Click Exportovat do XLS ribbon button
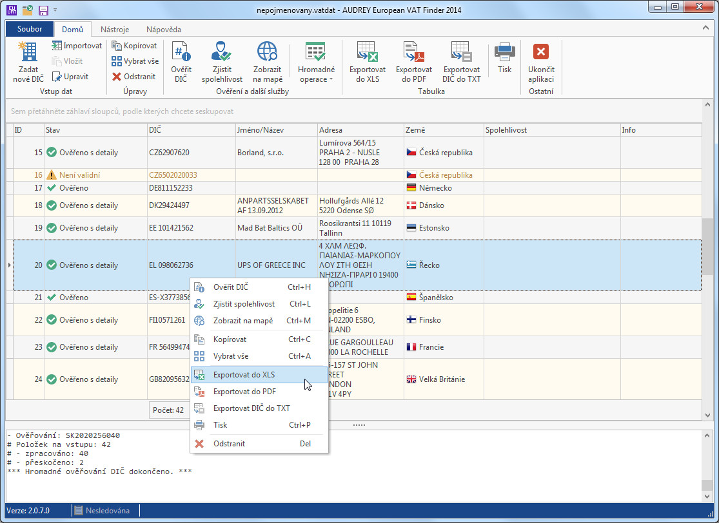 368,62
